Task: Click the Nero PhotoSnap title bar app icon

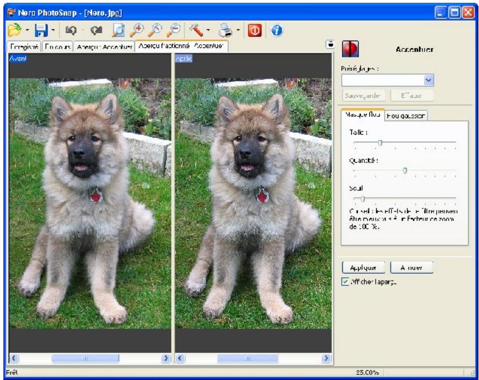Action: 11,12
